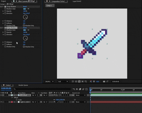Toggle Frame Blending for the composition
Image resolution: width=142 pixels, height=113 pixels.
point(80,89)
